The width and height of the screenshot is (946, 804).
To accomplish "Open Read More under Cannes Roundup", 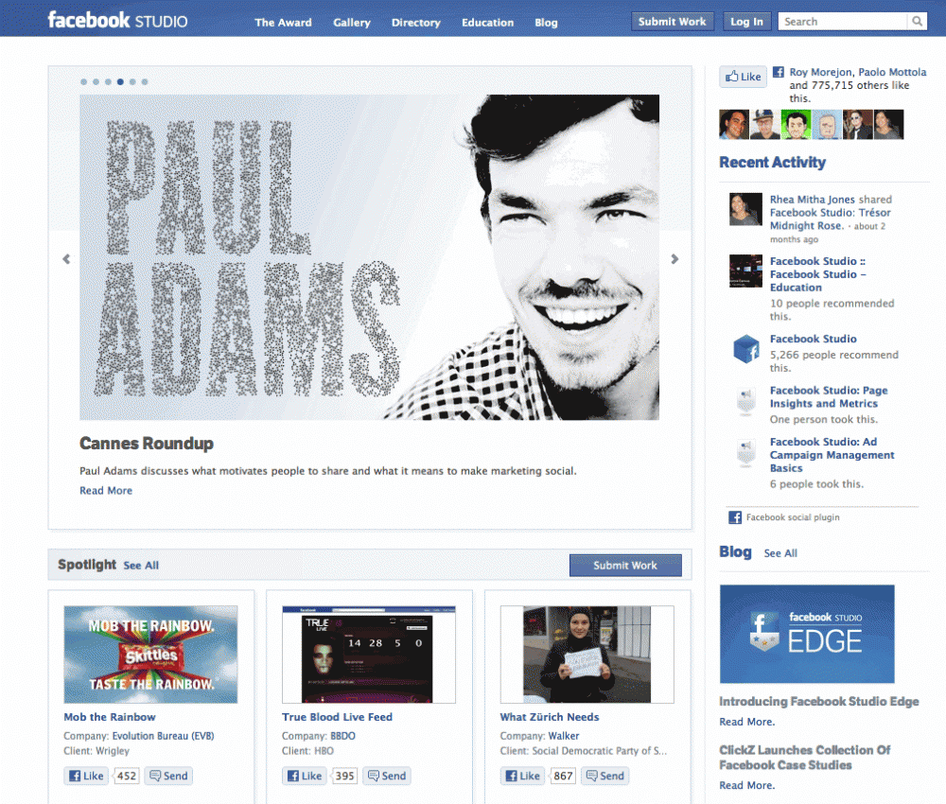I will pyautogui.click(x=106, y=491).
